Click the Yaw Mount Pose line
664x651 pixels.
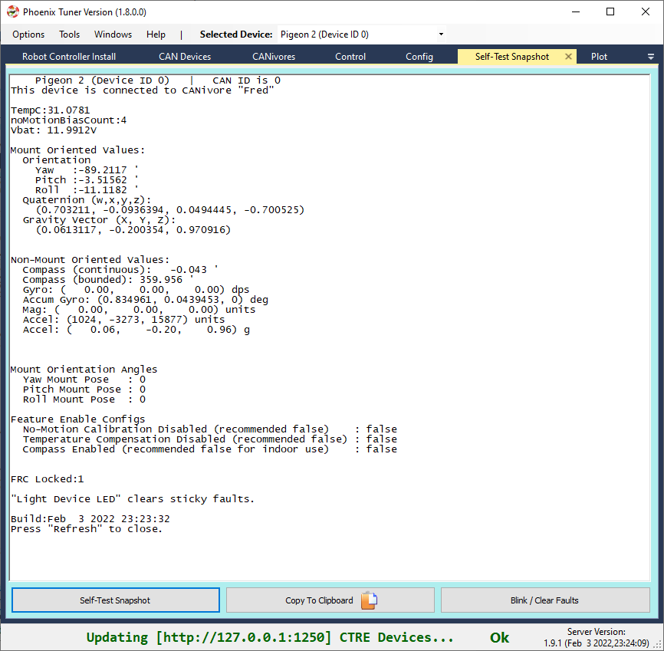[x=84, y=380]
